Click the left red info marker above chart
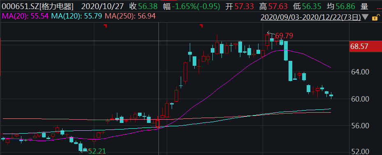The height and width of the screenshot is (155, 382). 105,25
